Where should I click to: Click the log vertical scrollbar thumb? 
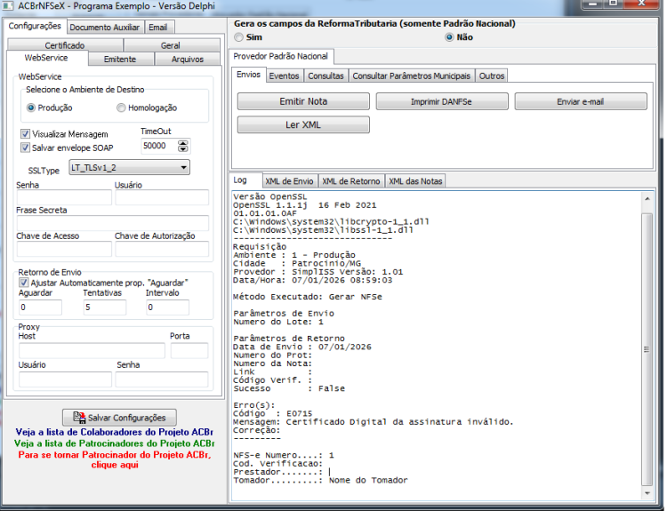tap(647, 349)
